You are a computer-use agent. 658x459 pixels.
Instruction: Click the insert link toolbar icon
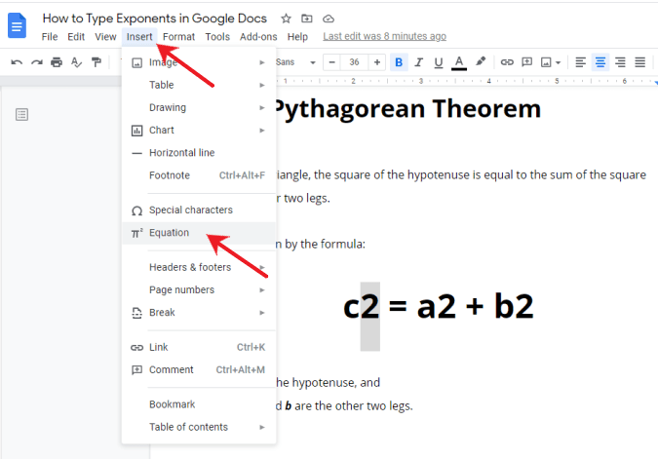click(507, 62)
